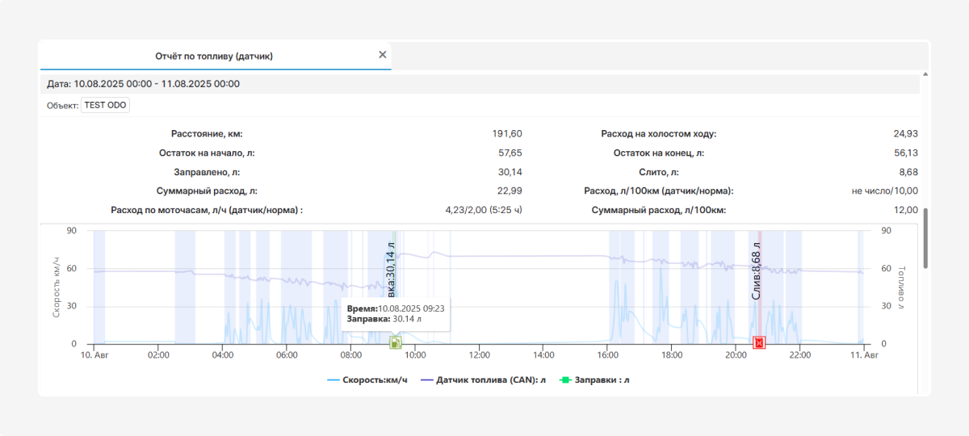The image size is (969, 436).
Task: Toggle the Датчик топлива (CAN) legend series
Action: click(483, 379)
